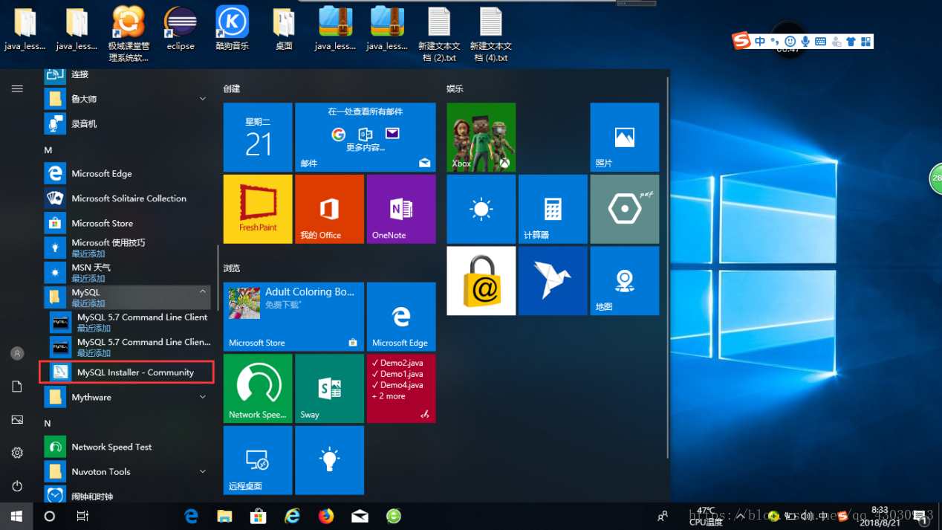The image size is (942, 530).
Task: Open File Explorer on taskbar
Action: click(x=224, y=516)
